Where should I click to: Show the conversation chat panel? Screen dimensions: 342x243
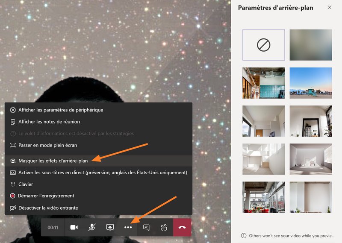coord(146,227)
